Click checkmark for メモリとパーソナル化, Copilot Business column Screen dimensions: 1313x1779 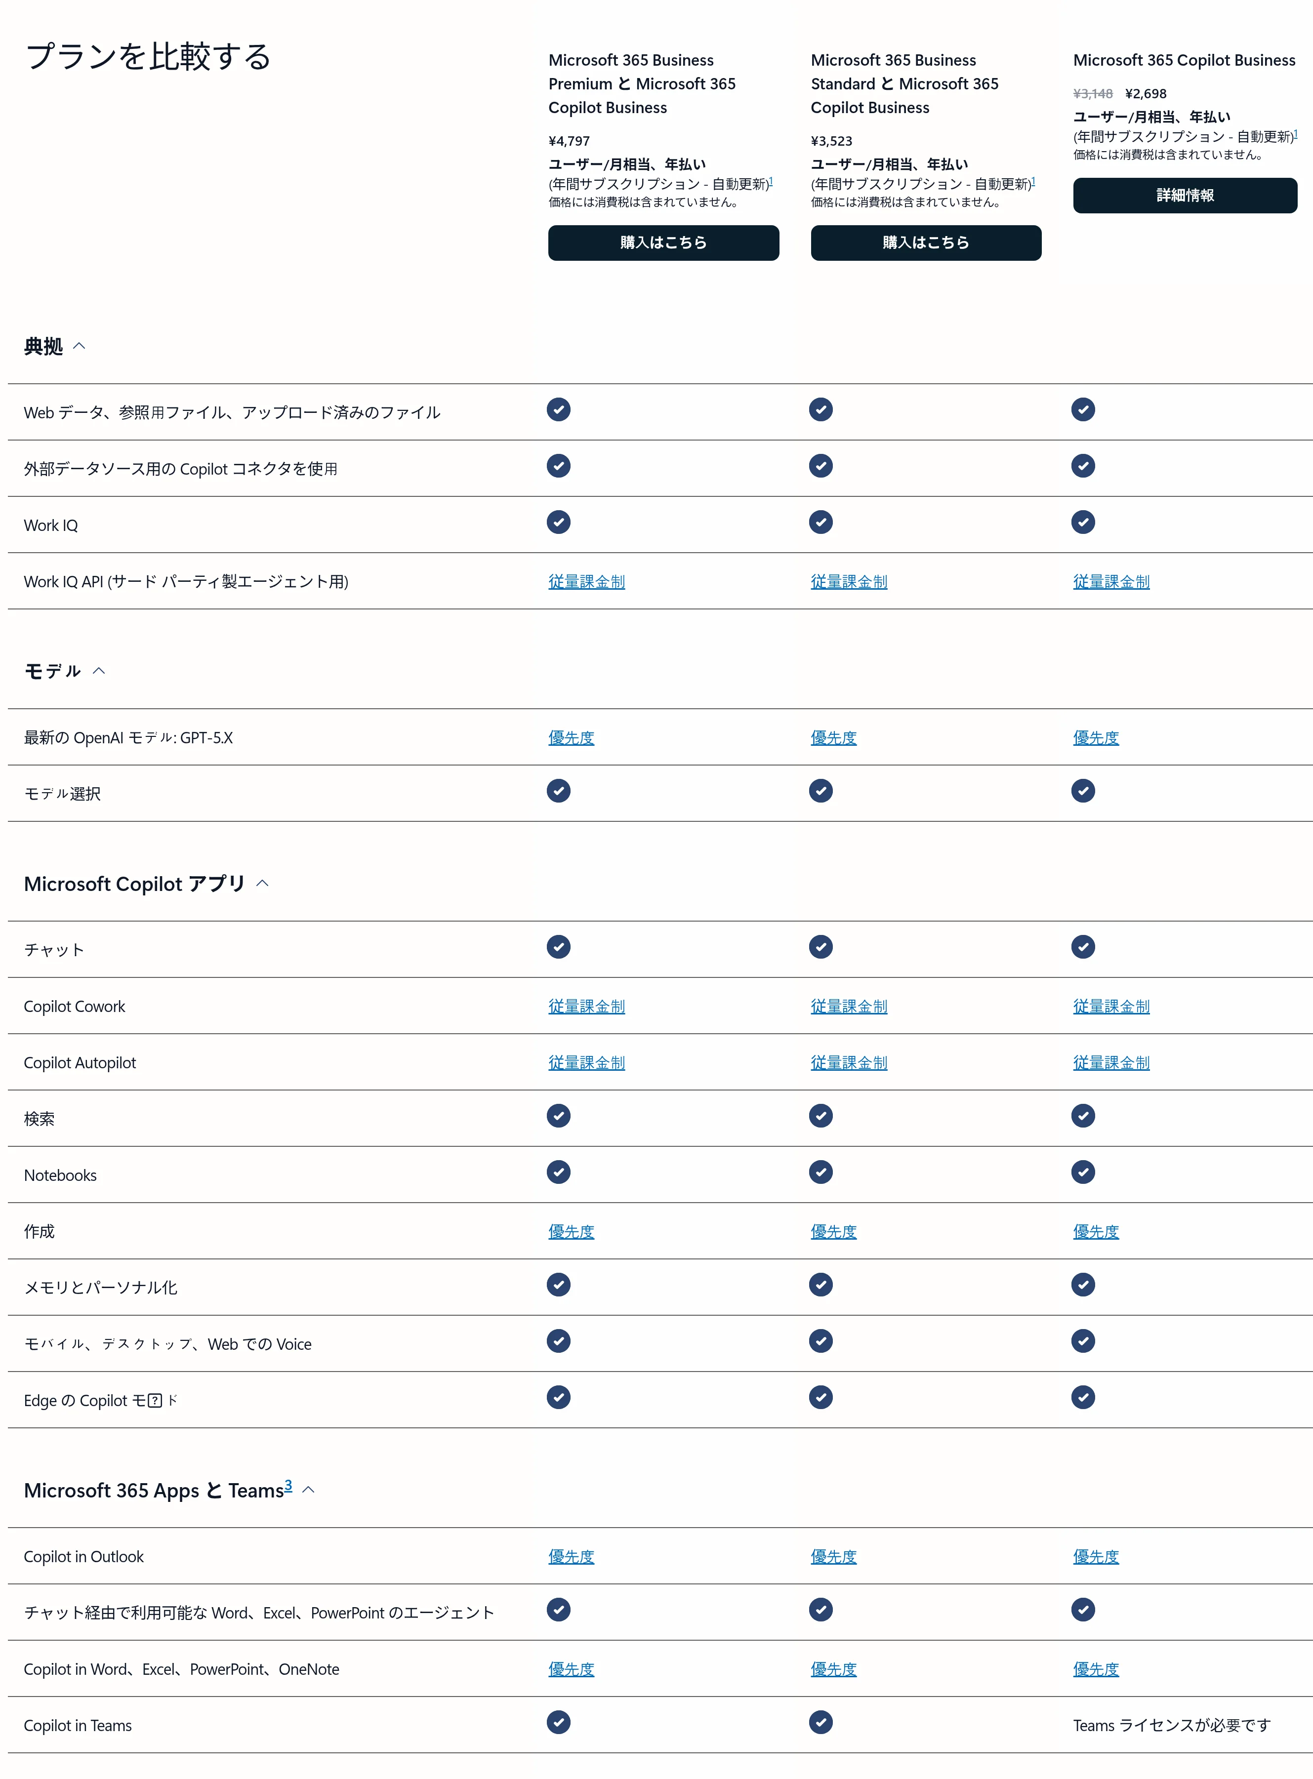tap(1083, 1286)
